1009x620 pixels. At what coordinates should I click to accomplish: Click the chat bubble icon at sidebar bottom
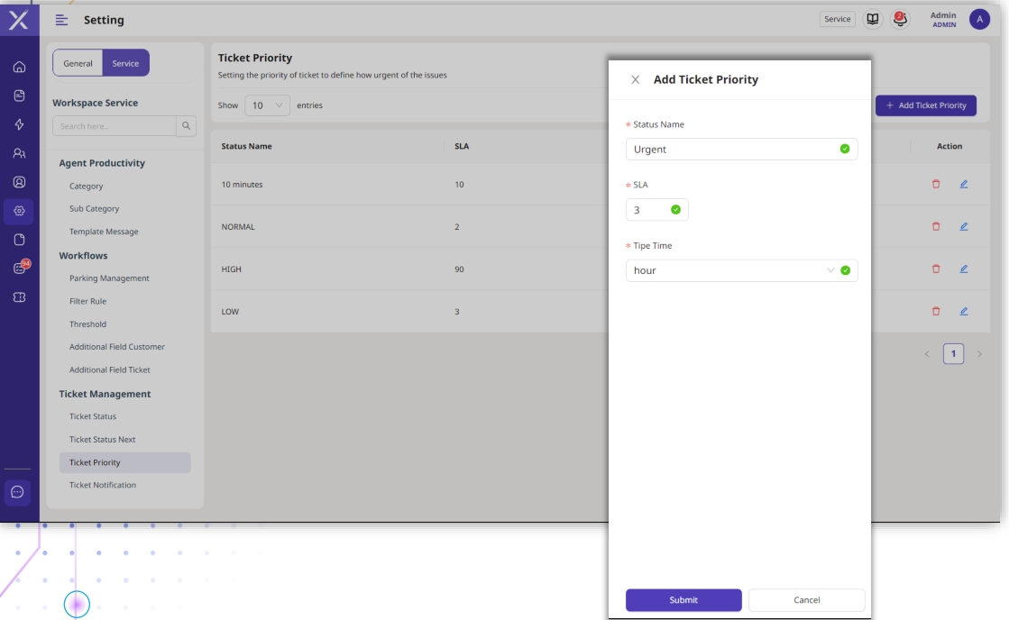point(19,493)
